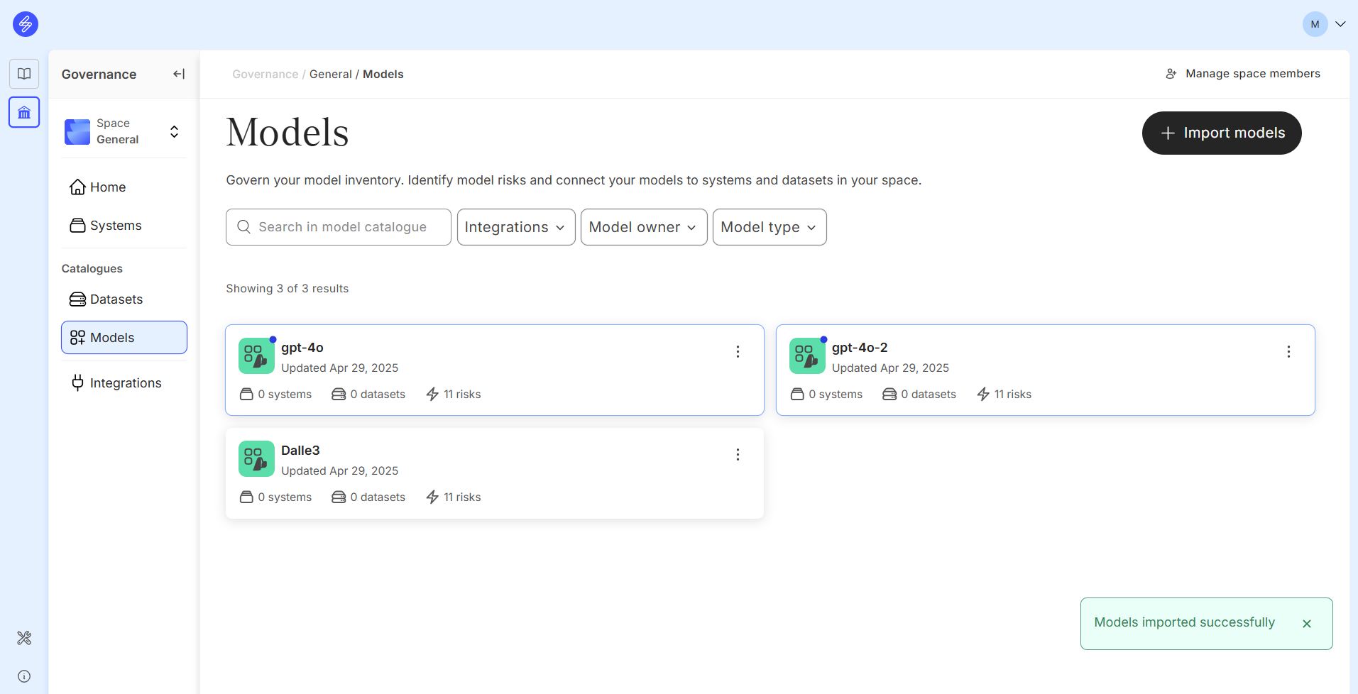The image size is (1358, 694).
Task: Open the book documentation icon in left rail
Action: [x=24, y=74]
